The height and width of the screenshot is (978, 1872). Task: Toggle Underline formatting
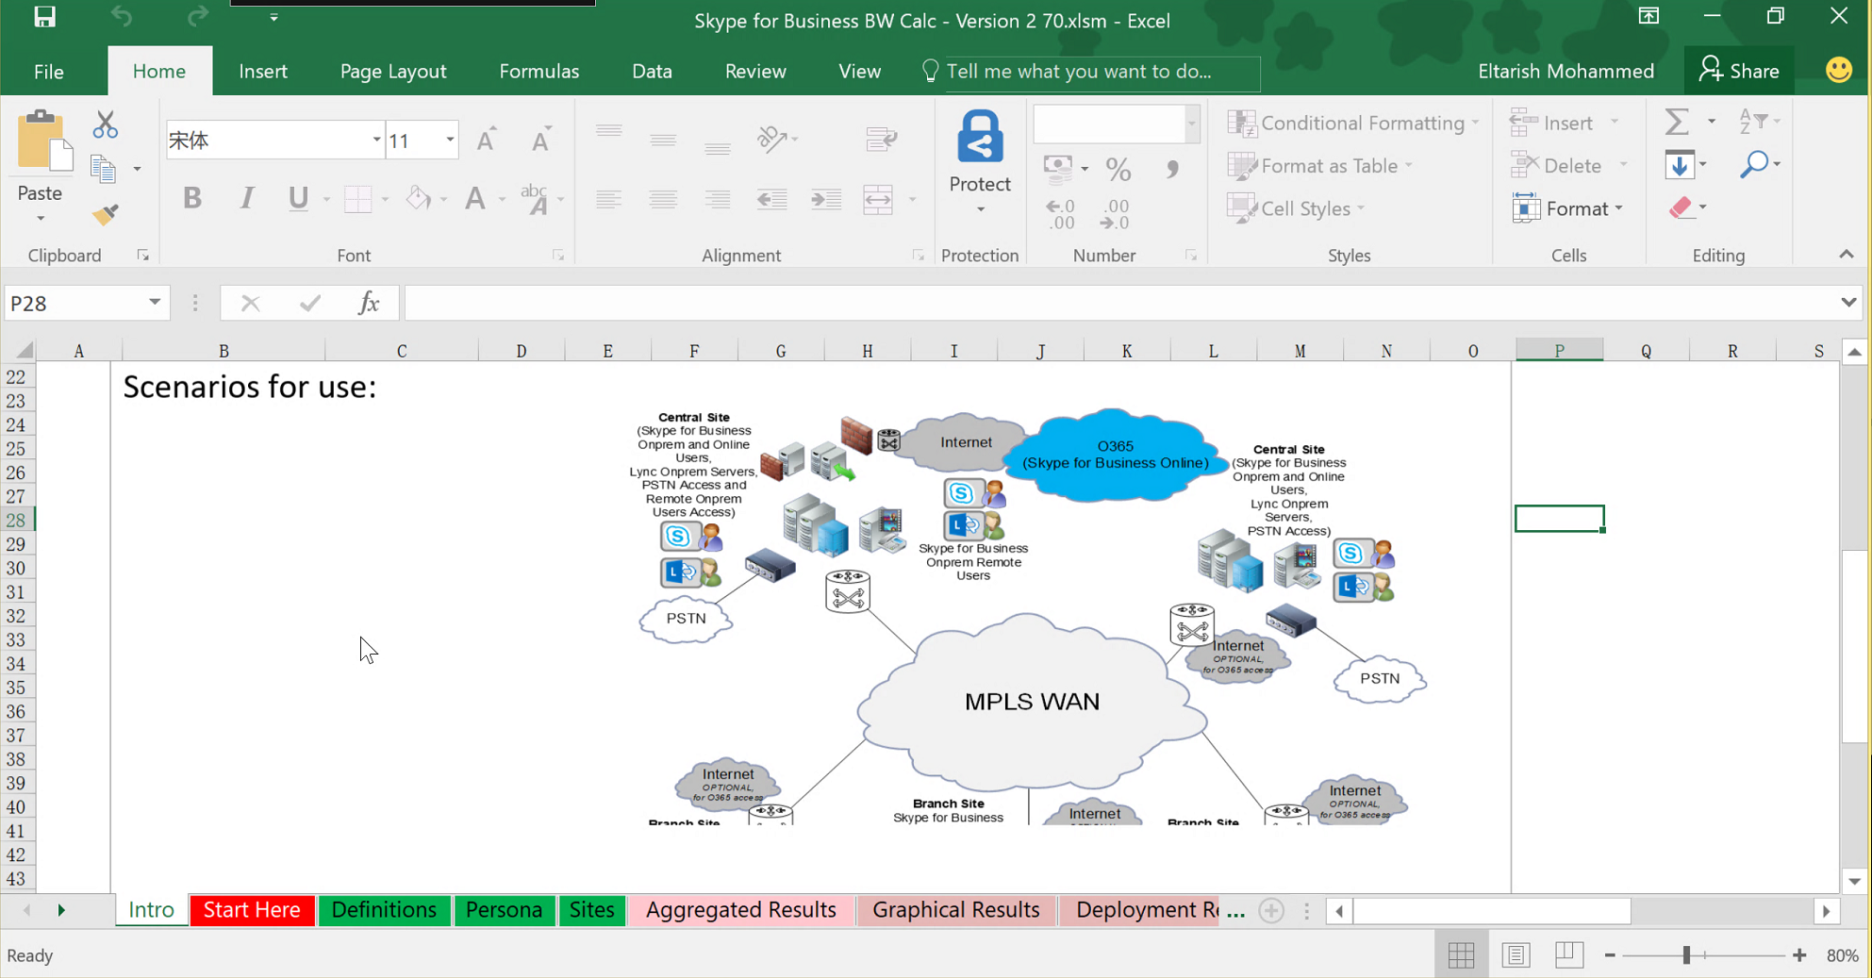click(299, 198)
